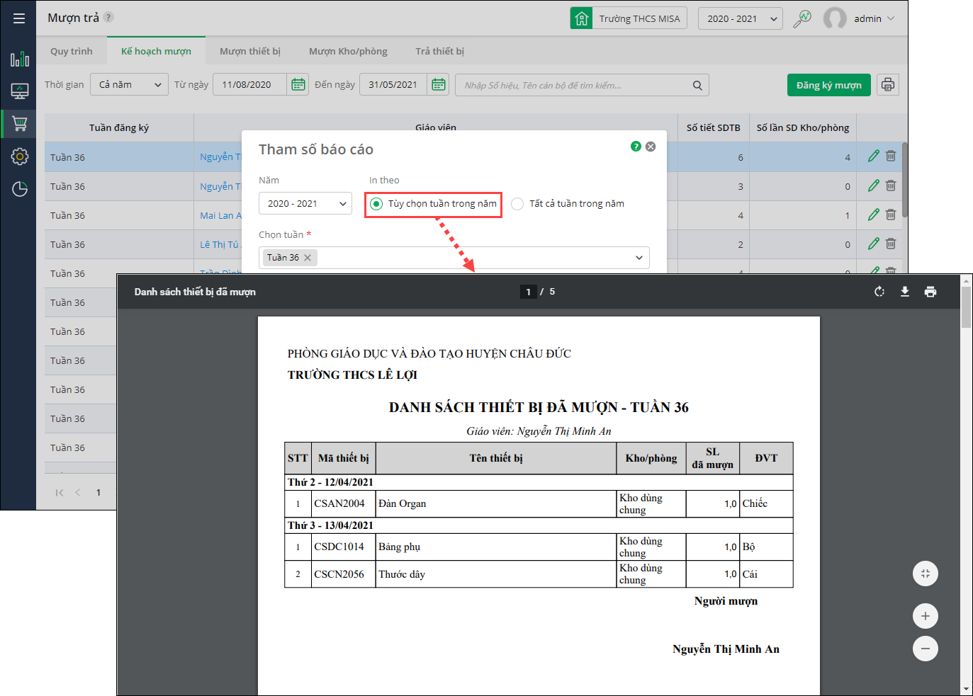Open the settings gear in the sidebar
973x696 pixels.
(19, 156)
